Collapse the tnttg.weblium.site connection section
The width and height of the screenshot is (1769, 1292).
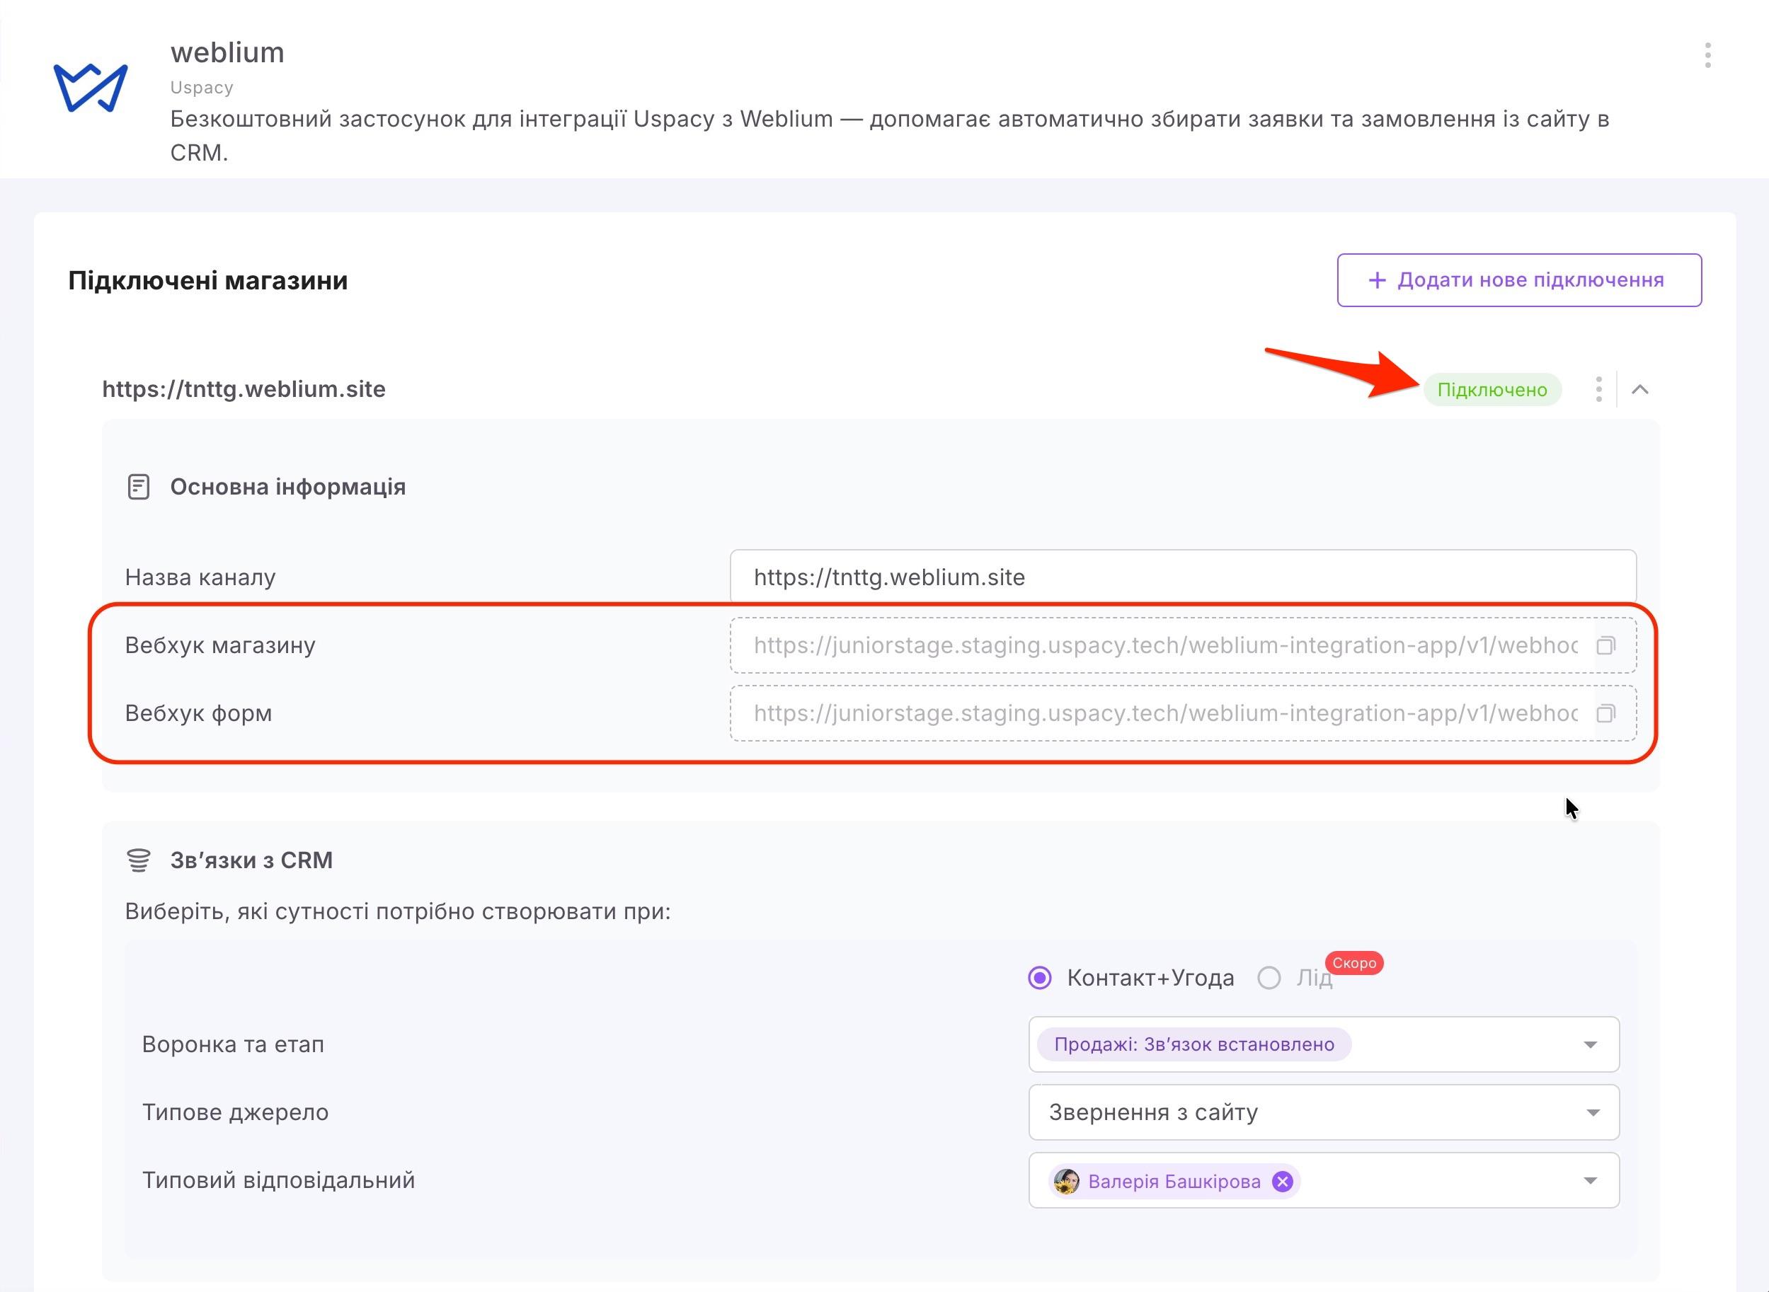1640,388
